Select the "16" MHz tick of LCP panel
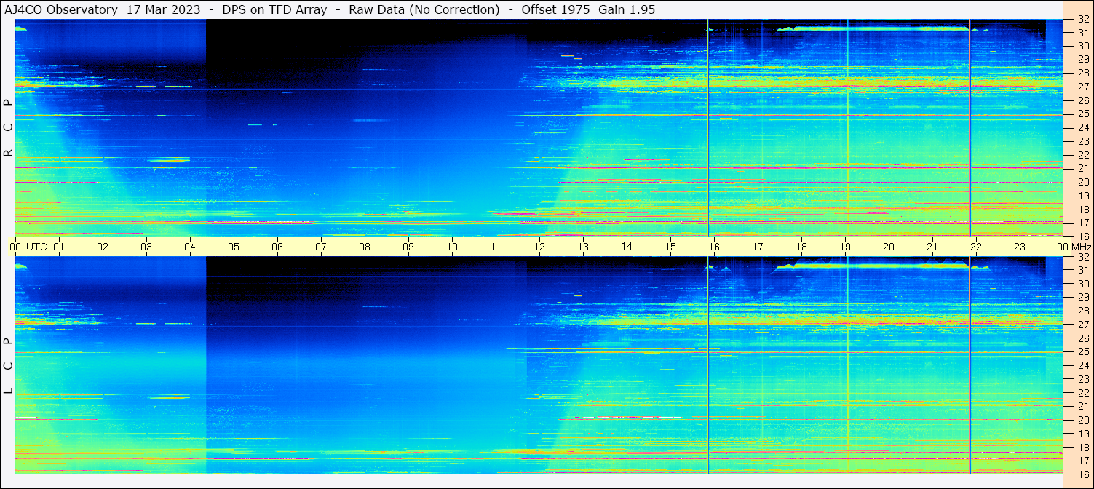This screenshot has height=489, width=1094. coord(1082,474)
